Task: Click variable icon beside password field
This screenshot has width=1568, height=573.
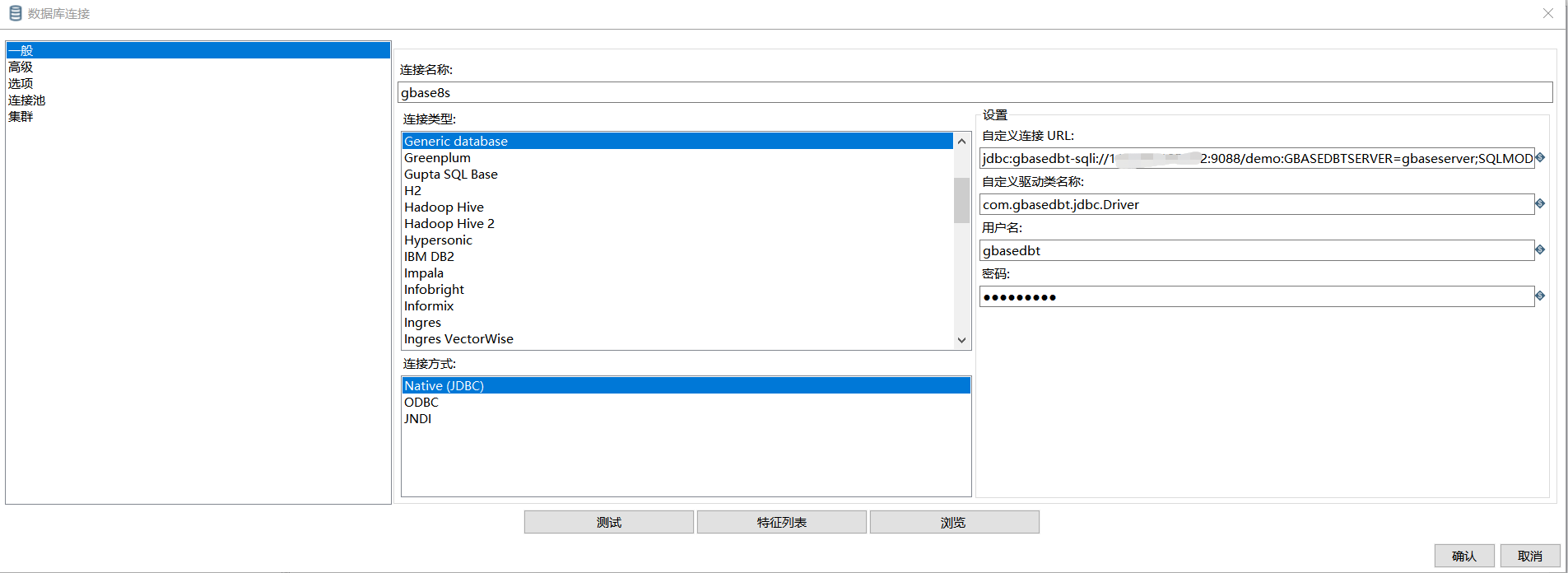Action: coord(1540,296)
